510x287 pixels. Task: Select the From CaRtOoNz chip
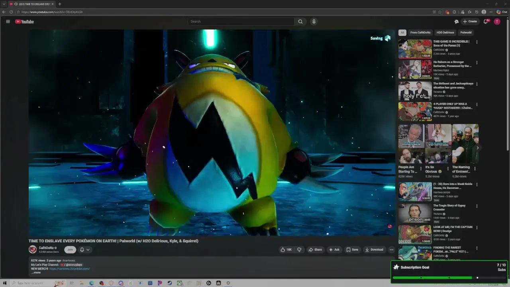420,32
